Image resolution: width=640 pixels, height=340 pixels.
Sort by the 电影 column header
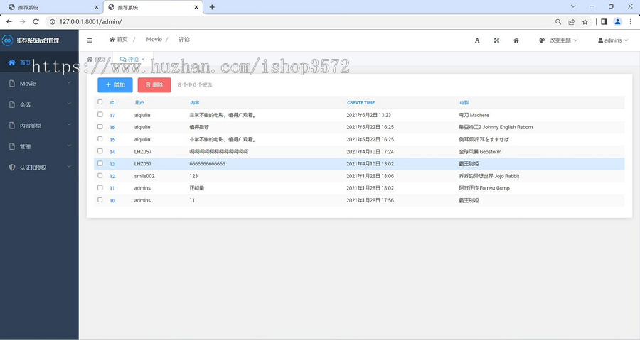tap(464, 103)
